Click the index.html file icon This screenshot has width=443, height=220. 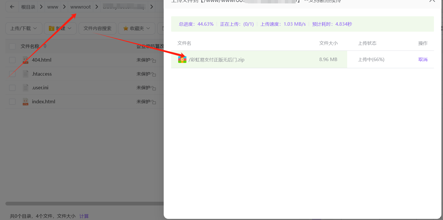[25, 102]
